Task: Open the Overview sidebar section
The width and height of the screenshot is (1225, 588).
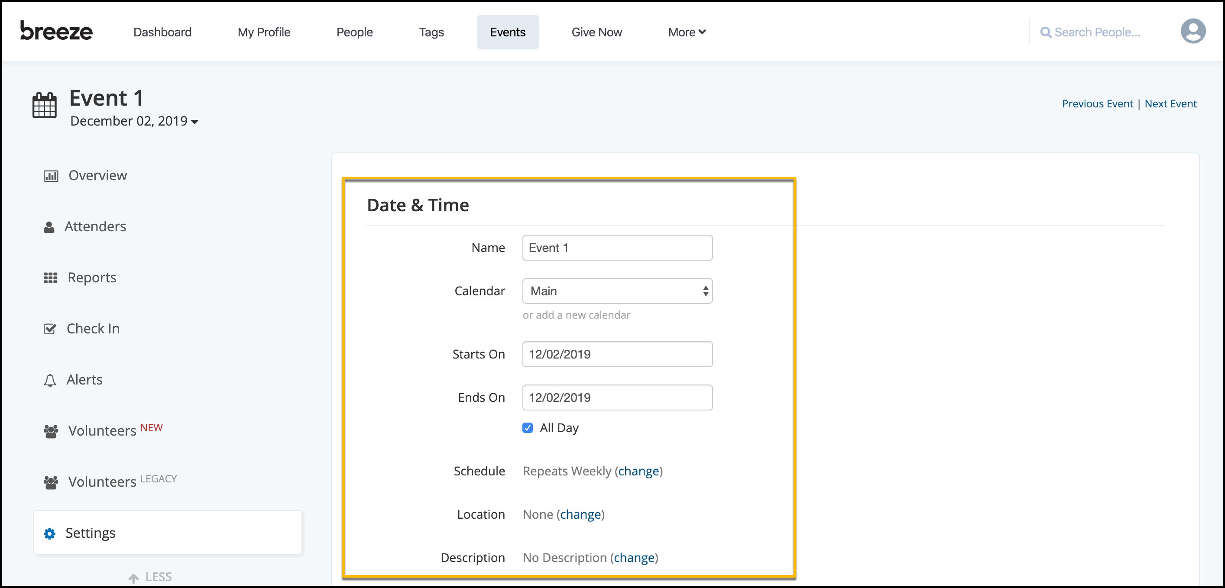Action: 86,175
